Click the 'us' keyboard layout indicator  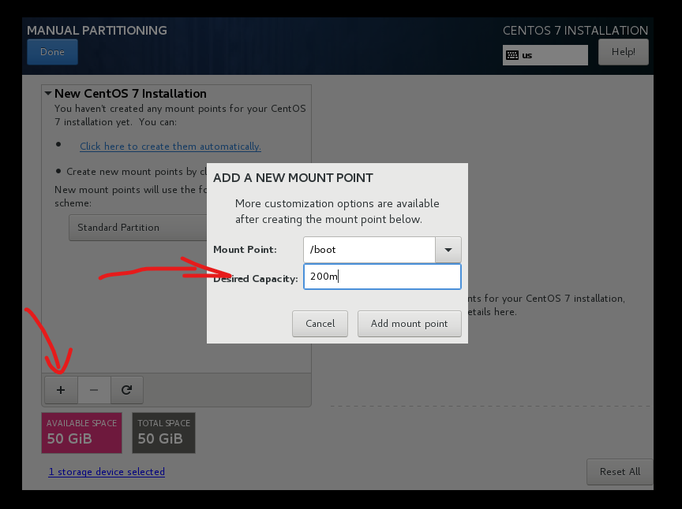545,55
